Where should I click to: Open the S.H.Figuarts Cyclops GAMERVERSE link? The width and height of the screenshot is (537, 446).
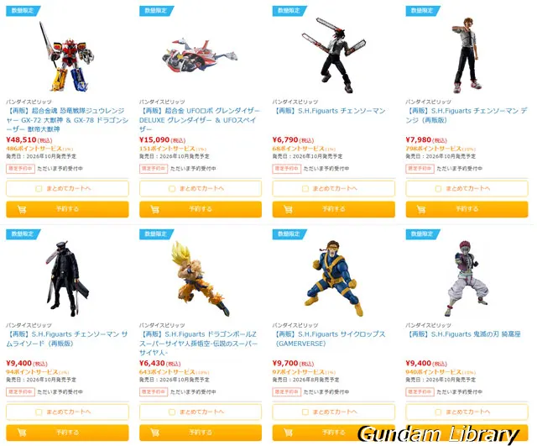(330, 338)
